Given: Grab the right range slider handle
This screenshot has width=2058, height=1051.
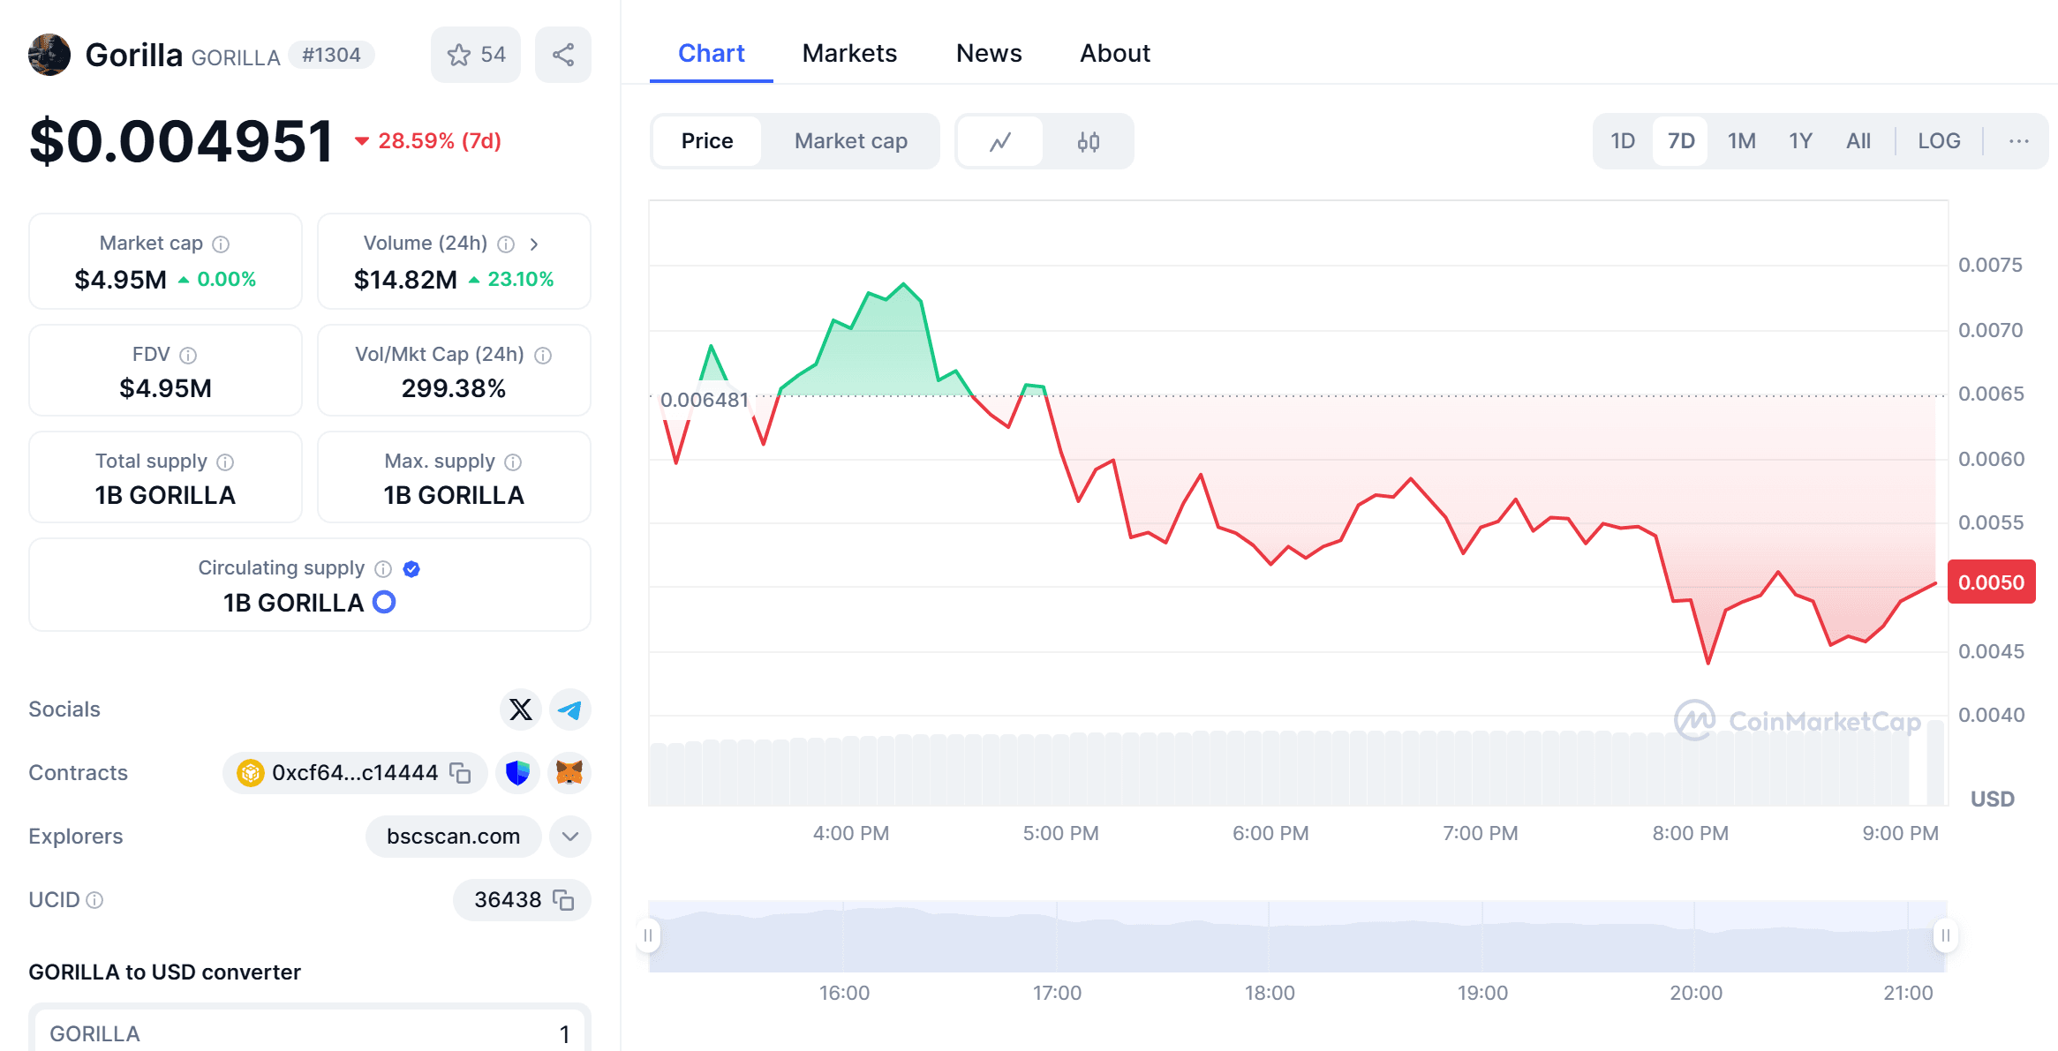Looking at the screenshot, I should click(1945, 935).
